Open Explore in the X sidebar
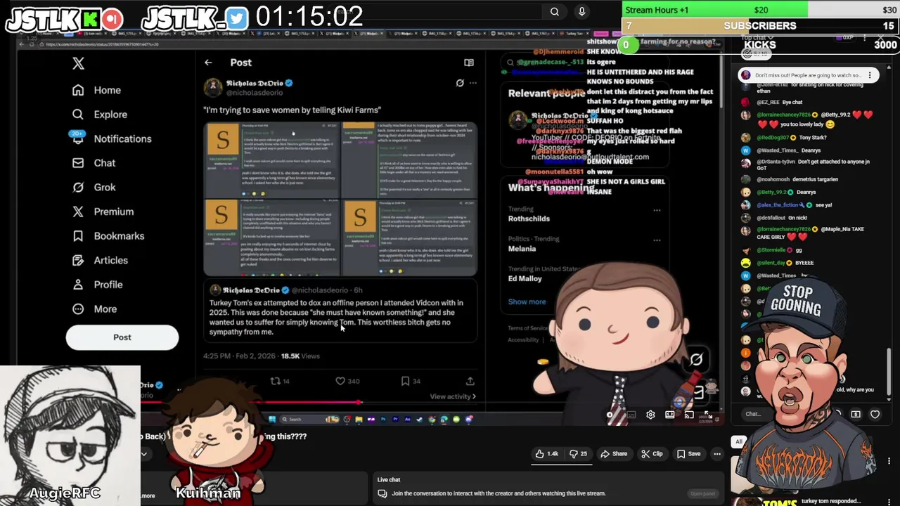Image resolution: width=900 pixels, height=506 pixels. (101, 114)
